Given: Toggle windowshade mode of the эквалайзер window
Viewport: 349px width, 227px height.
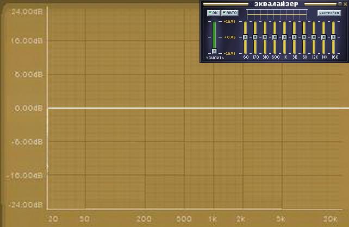Looking at the screenshot, I should tap(340, 4).
